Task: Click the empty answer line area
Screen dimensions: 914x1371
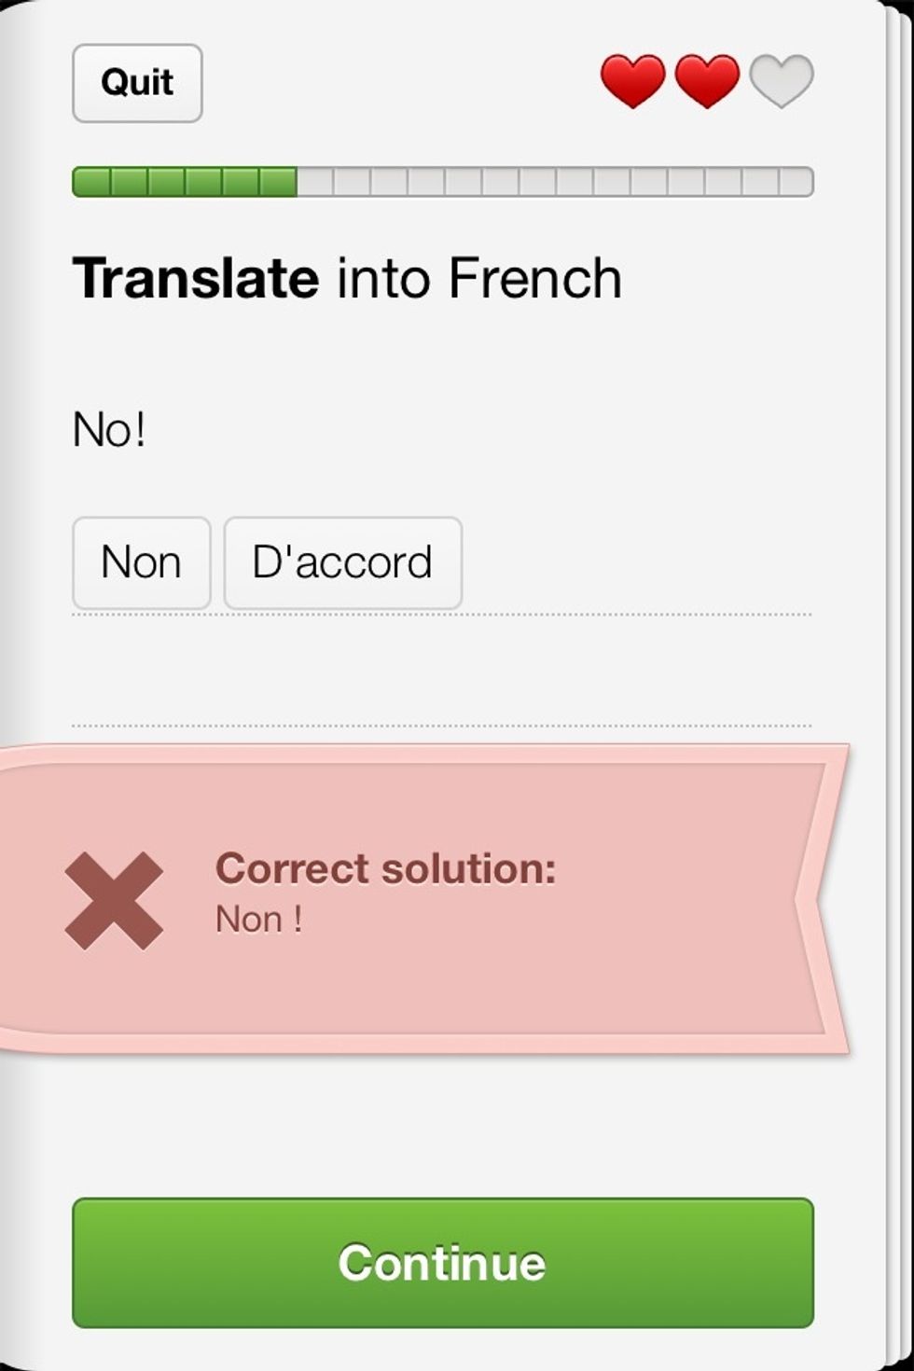Action: [442, 672]
